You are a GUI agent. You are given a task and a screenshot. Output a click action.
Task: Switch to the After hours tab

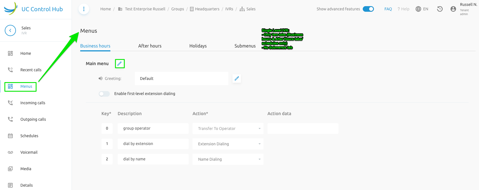tap(150, 46)
